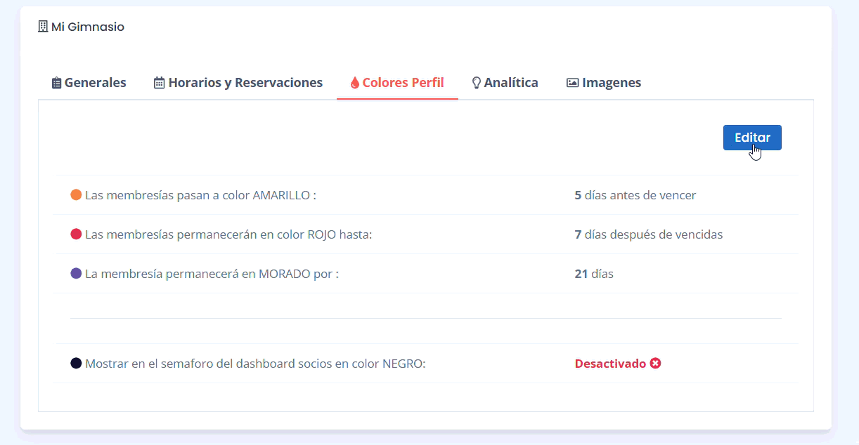The width and height of the screenshot is (859, 445).
Task: Go to the Analítica tab
Action: pyautogui.click(x=511, y=83)
